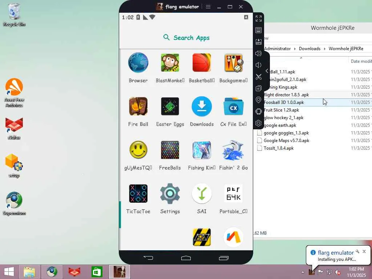The width and height of the screenshot is (372, 279).
Task: Collapse the emulator sidebar arrow
Action: click(267, 71)
